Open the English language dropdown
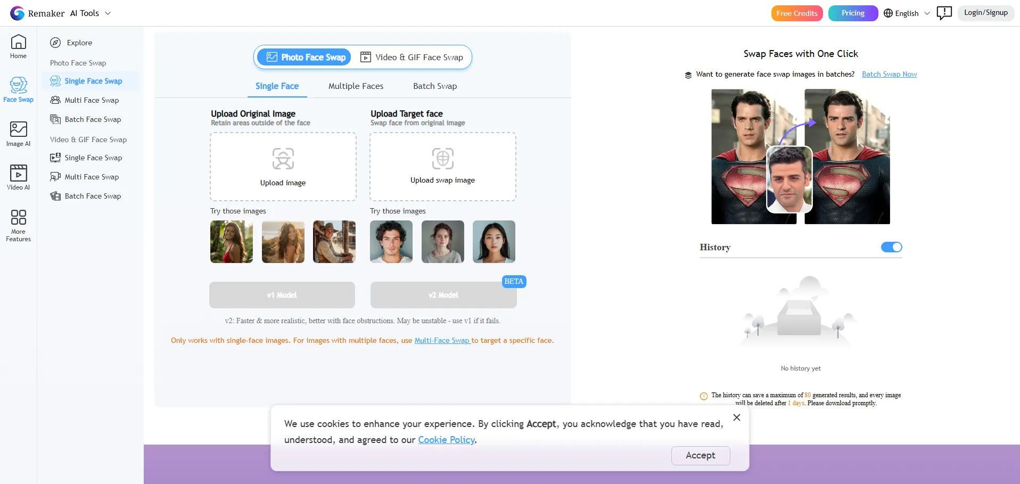The height and width of the screenshot is (484, 1020). [907, 13]
